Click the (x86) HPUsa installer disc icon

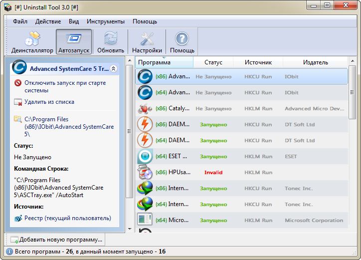coord(145,172)
